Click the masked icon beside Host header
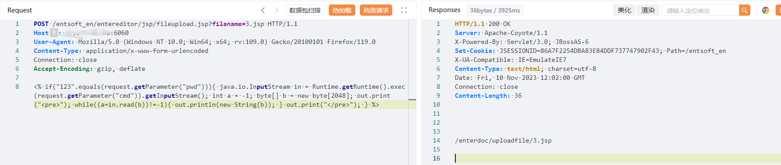Screen dimensions: 781x165 point(54,33)
